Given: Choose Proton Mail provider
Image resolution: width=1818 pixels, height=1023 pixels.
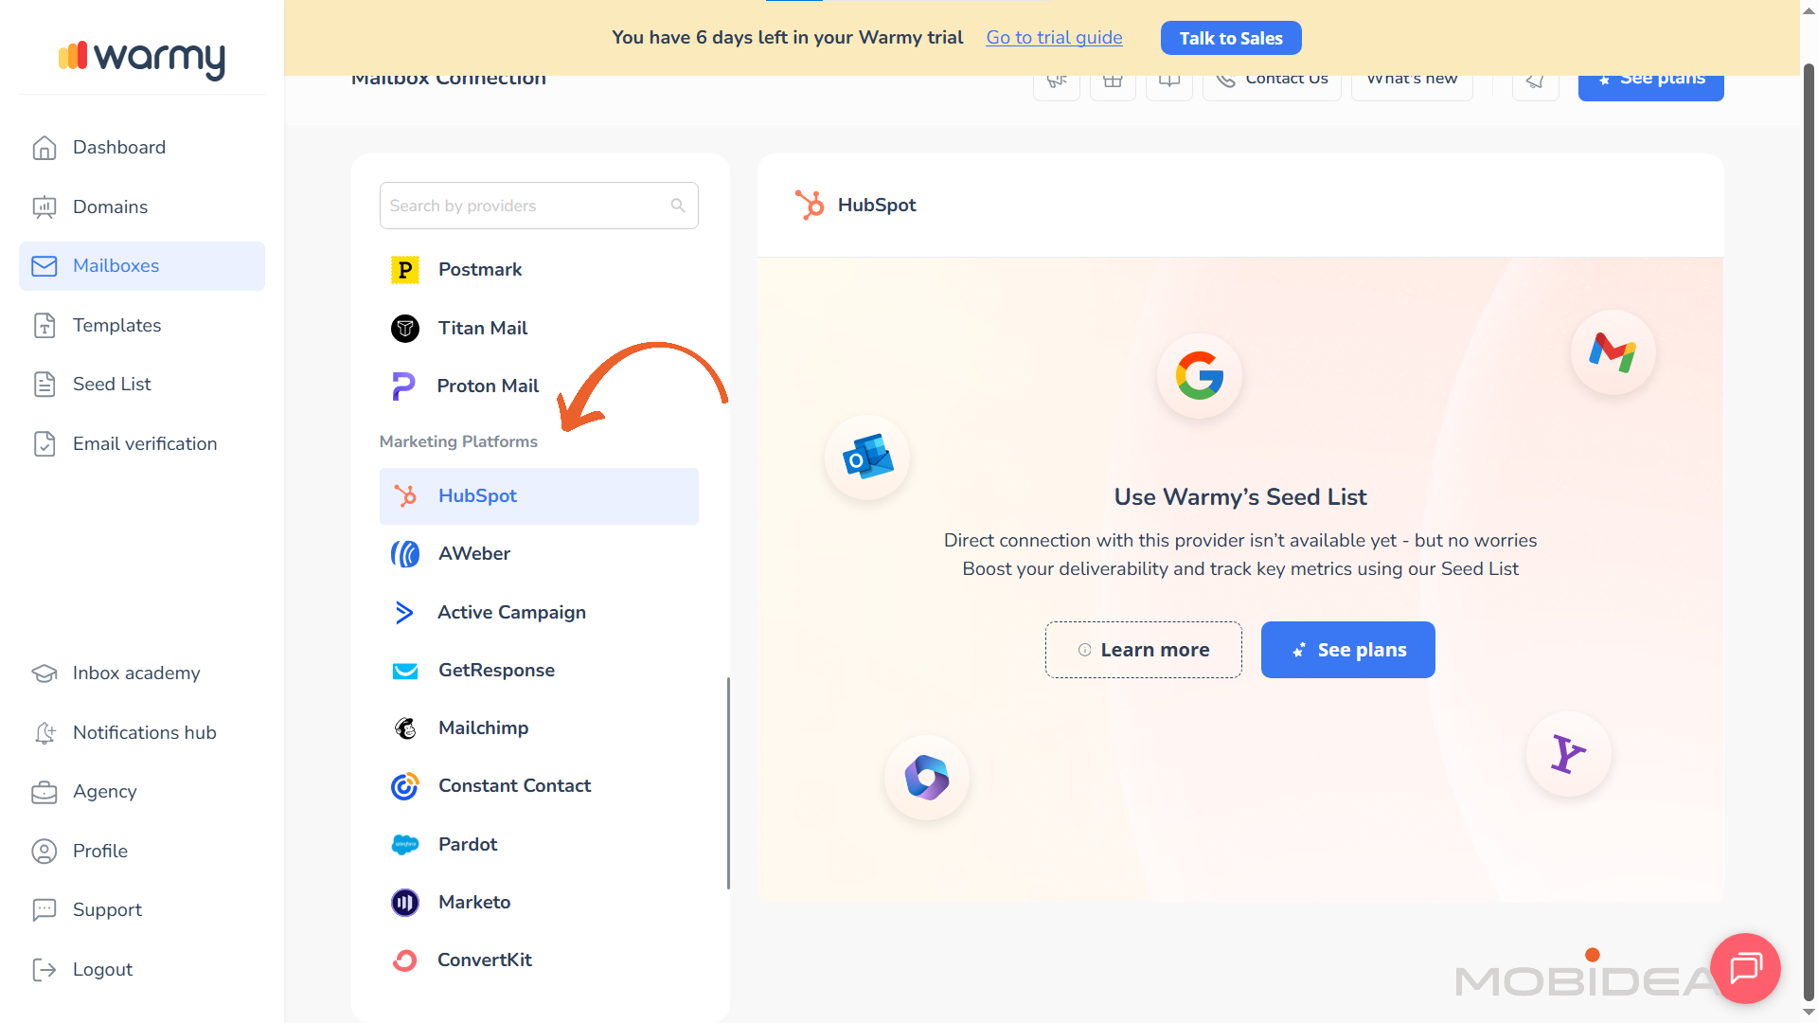Looking at the screenshot, I should point(487,386).
